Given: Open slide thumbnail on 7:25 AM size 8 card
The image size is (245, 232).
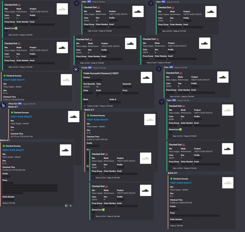Looking at the screenshot, I should point(205,43).
